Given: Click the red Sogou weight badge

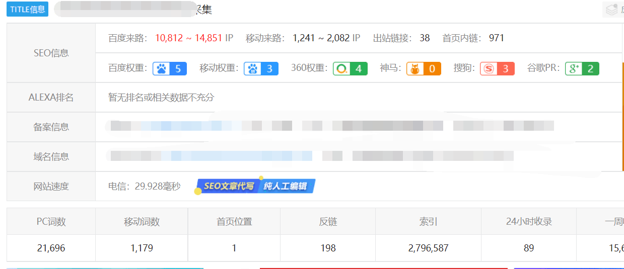Looking at the screenshot, I should pos(497,68).
